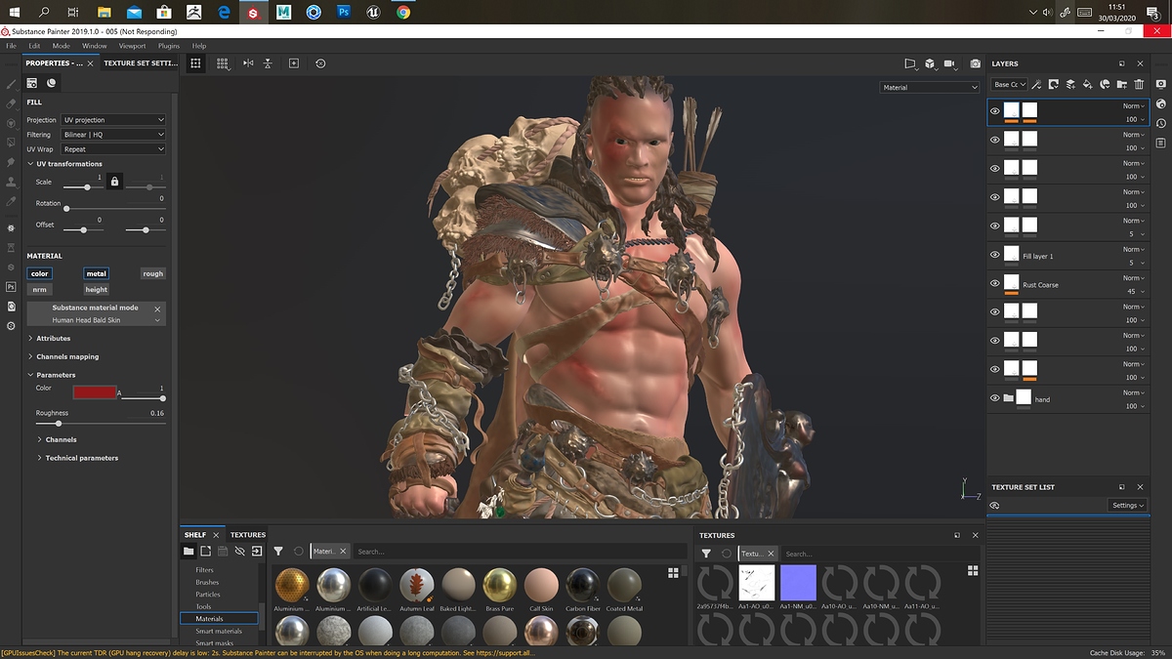Click the viewport camera screenshot icon
The width and height of the screenshot is (1172, 659).
click(x=975, y=63)
